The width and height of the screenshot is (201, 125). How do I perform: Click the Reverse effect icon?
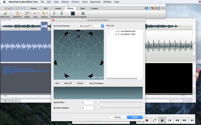click(54, 14)
